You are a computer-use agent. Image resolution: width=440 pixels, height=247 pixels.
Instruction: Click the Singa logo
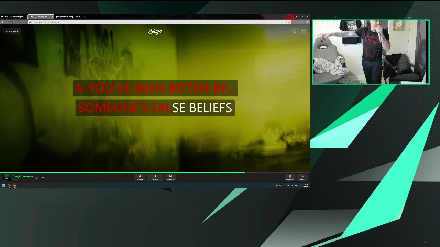click(x=155, y=31)
